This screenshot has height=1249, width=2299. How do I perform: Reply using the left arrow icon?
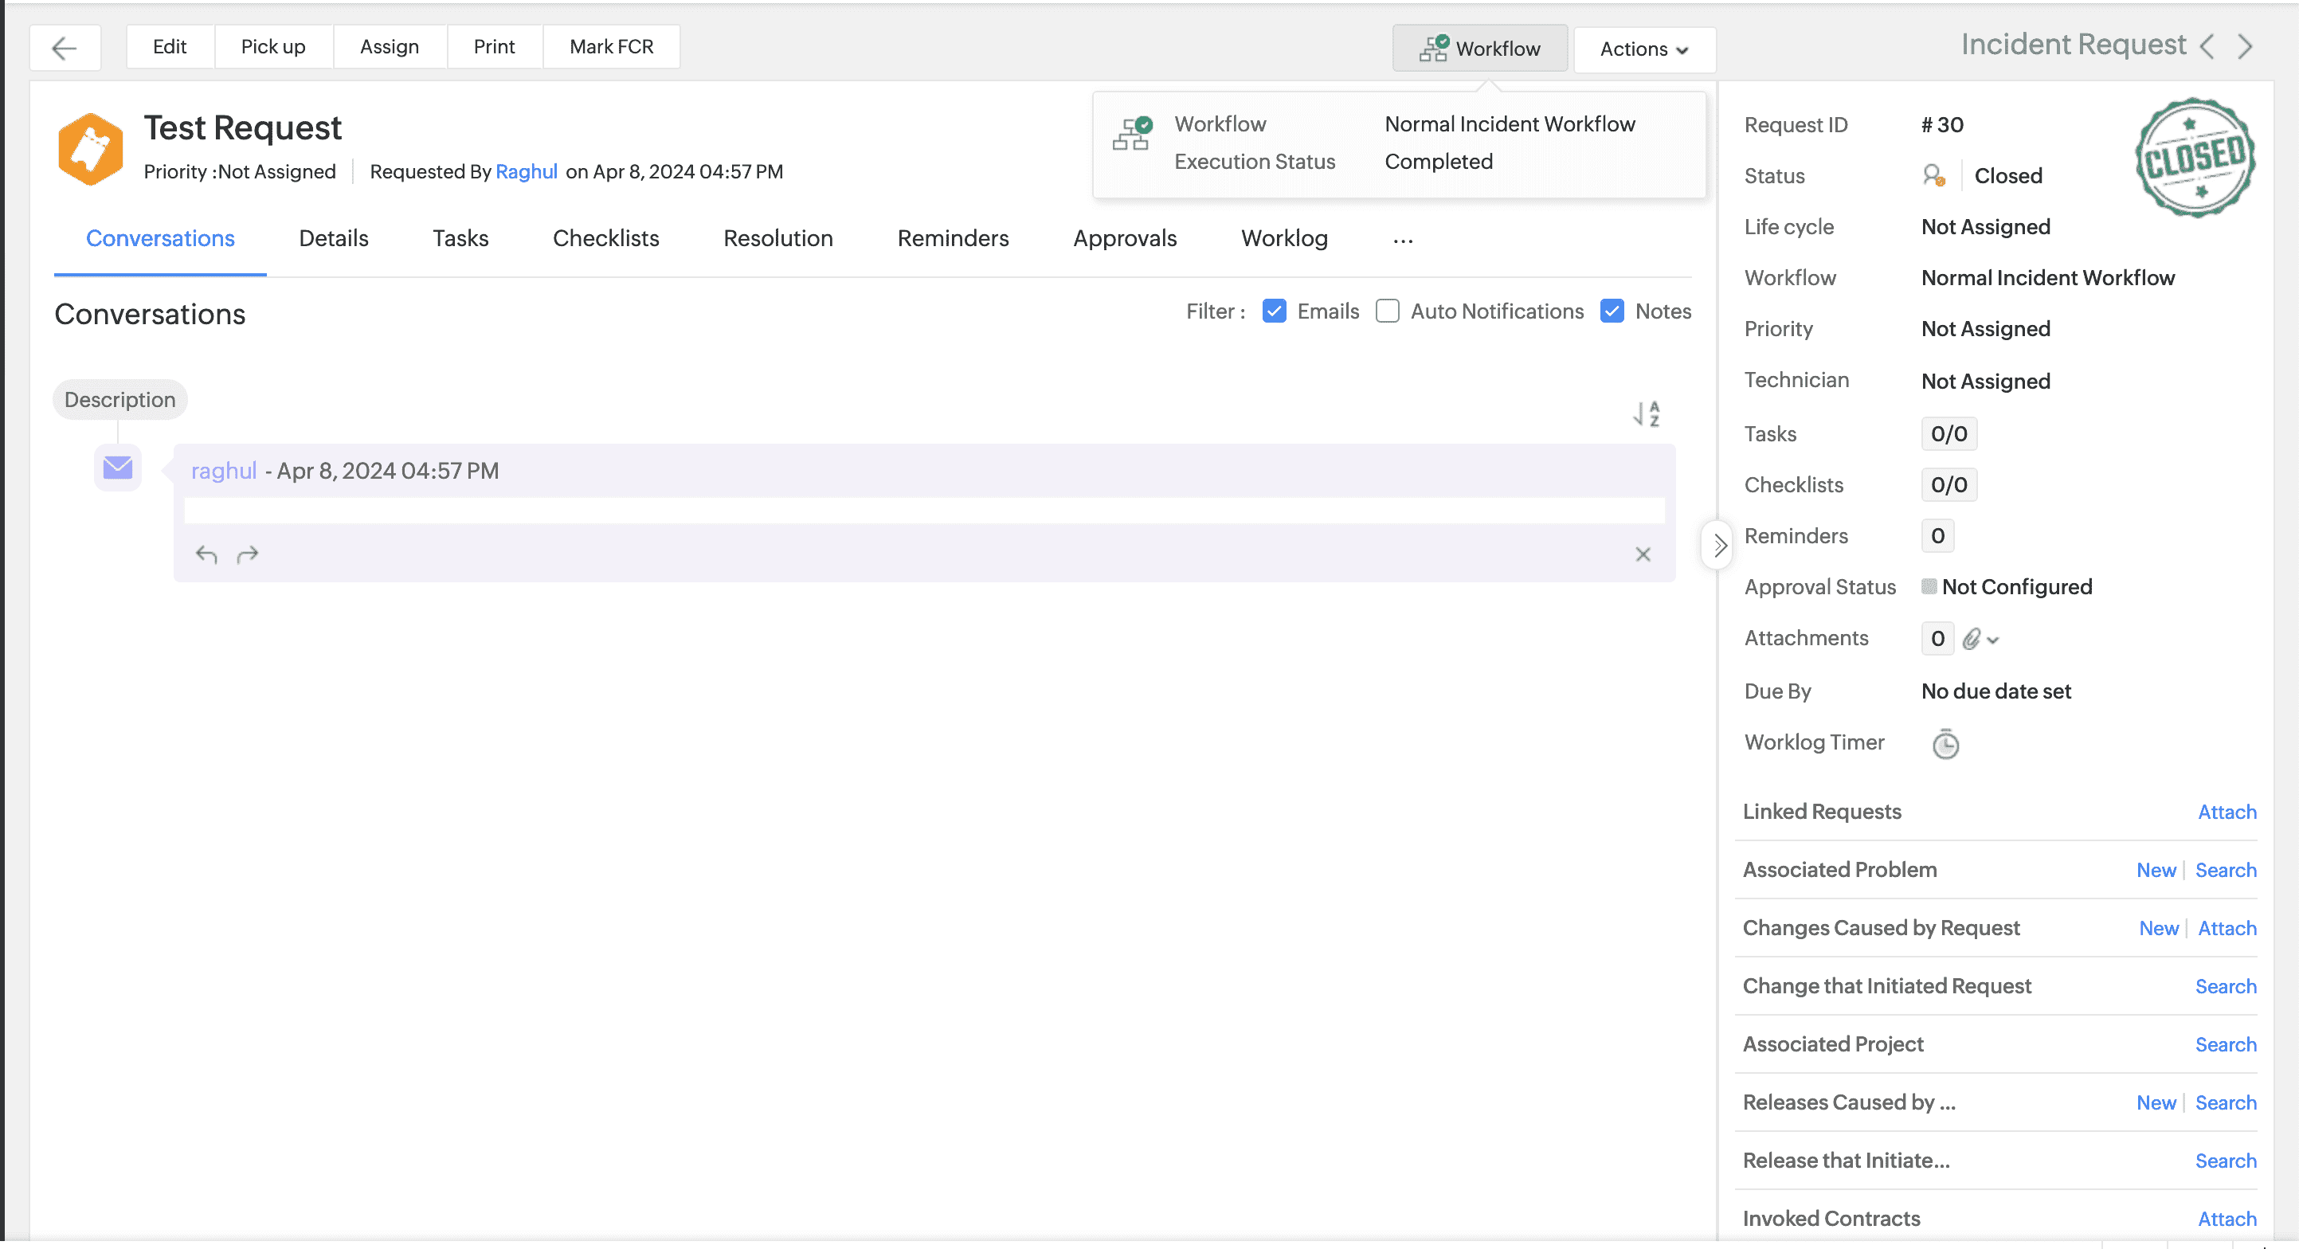tap(206, 554)
